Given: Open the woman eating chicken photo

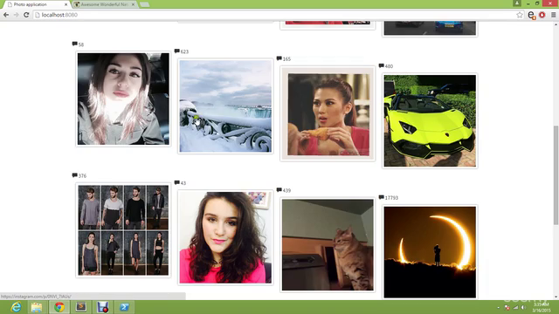Looking at the screenshot, I should point(328,113).
